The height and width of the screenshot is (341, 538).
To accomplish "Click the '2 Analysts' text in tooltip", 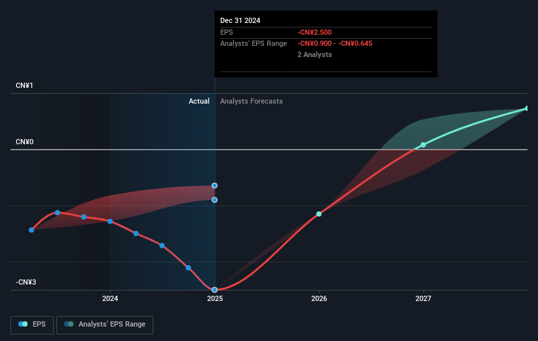I will (x=315, y=54).
